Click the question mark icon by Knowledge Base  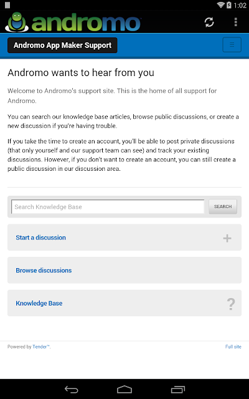(231, 304)
